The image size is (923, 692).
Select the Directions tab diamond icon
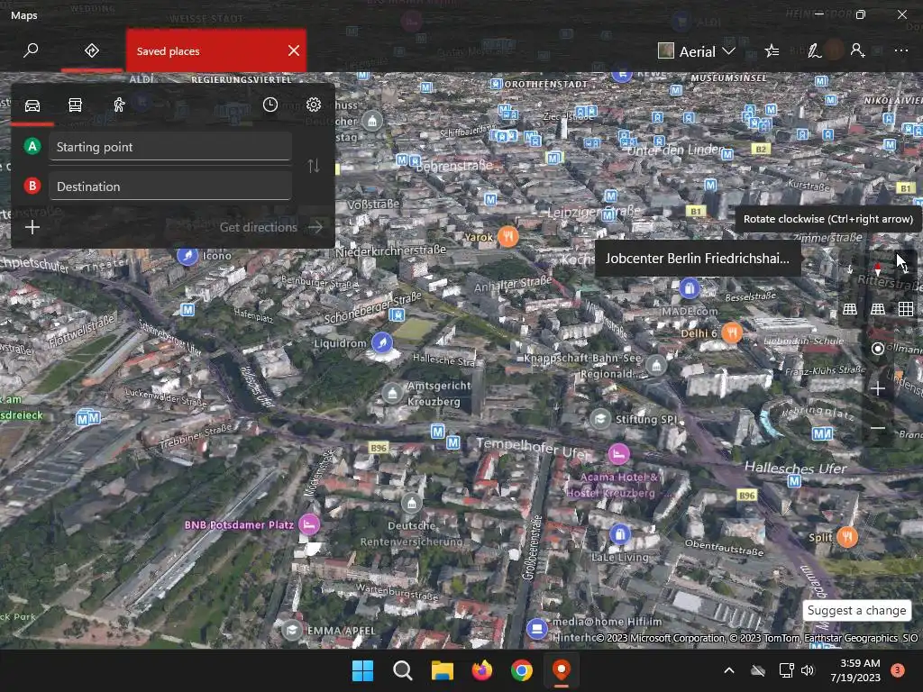coord(92,50)
